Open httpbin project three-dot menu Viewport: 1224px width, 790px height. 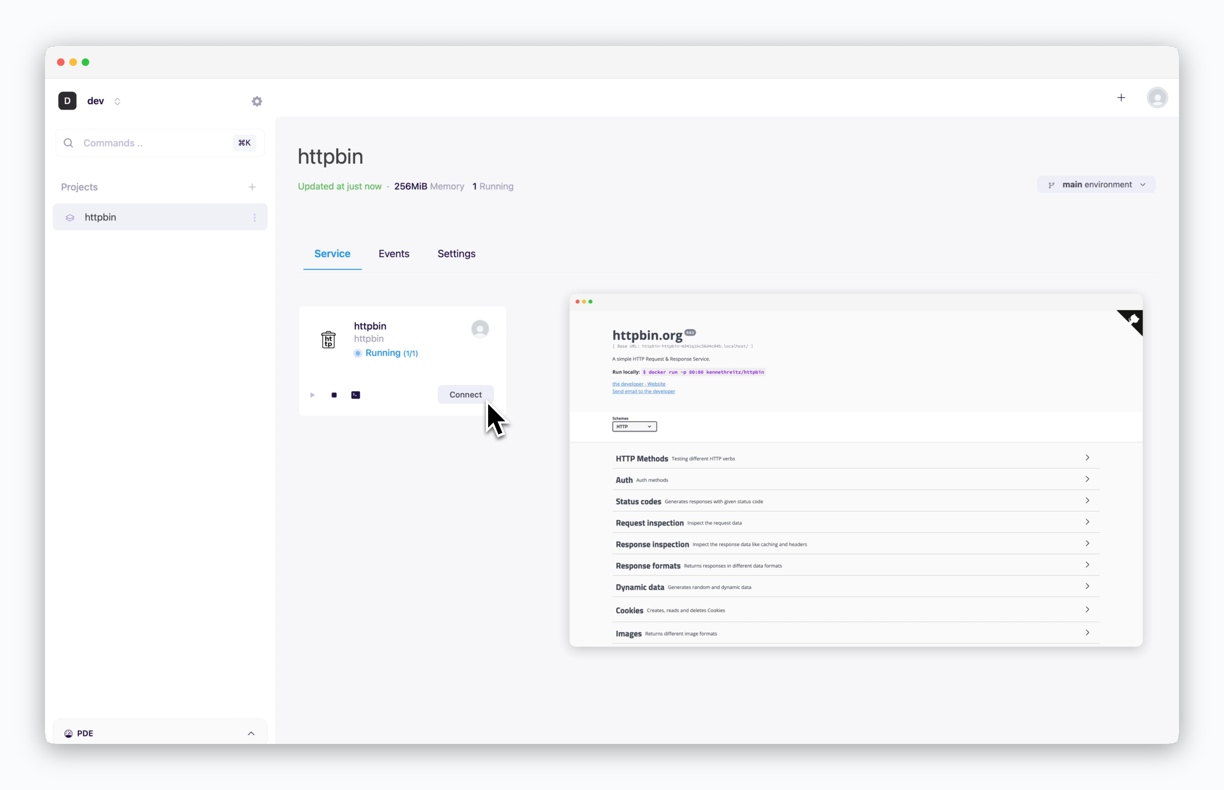[255, 218]
